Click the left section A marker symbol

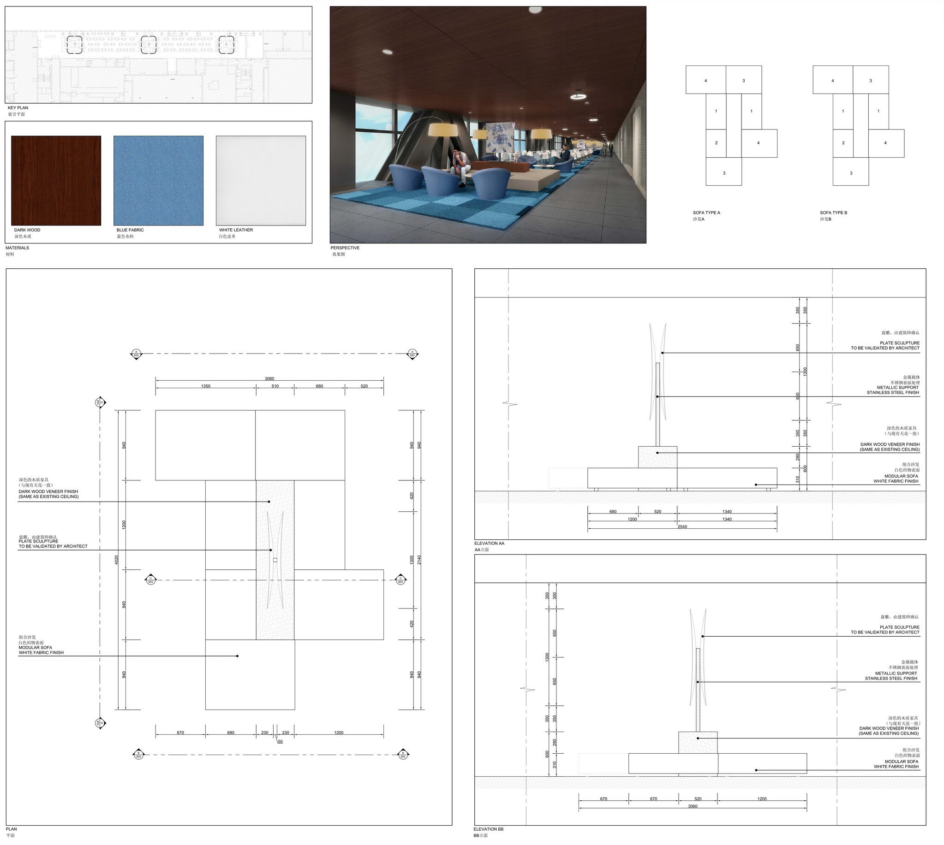pyautogui.click(x=136, y=354)
